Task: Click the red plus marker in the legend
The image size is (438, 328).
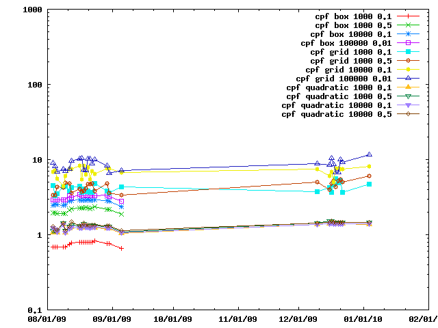Action: point(408,16)
